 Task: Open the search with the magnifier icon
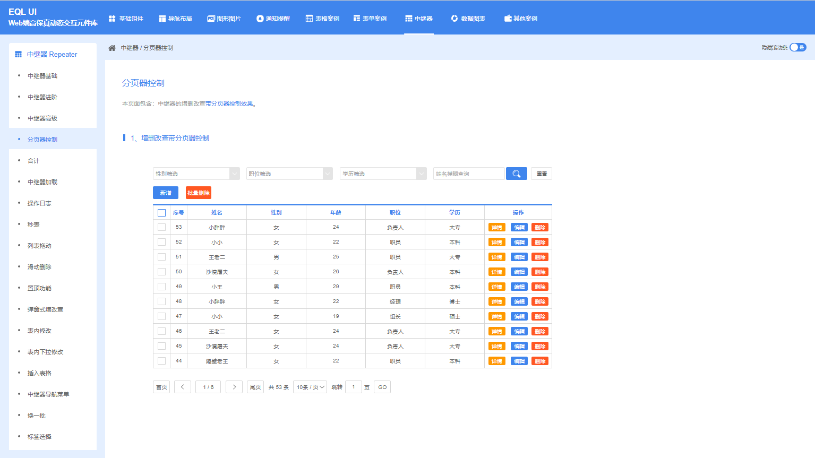point(516,173)
